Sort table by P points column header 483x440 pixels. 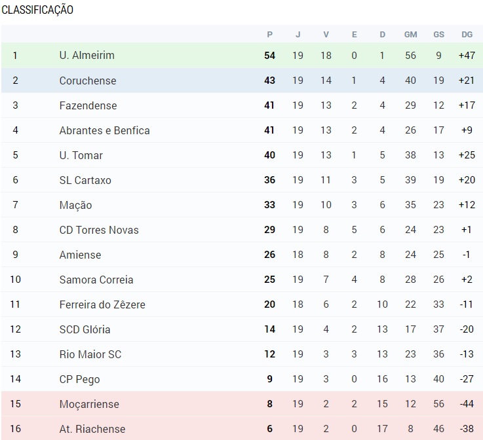pos(270,34)
